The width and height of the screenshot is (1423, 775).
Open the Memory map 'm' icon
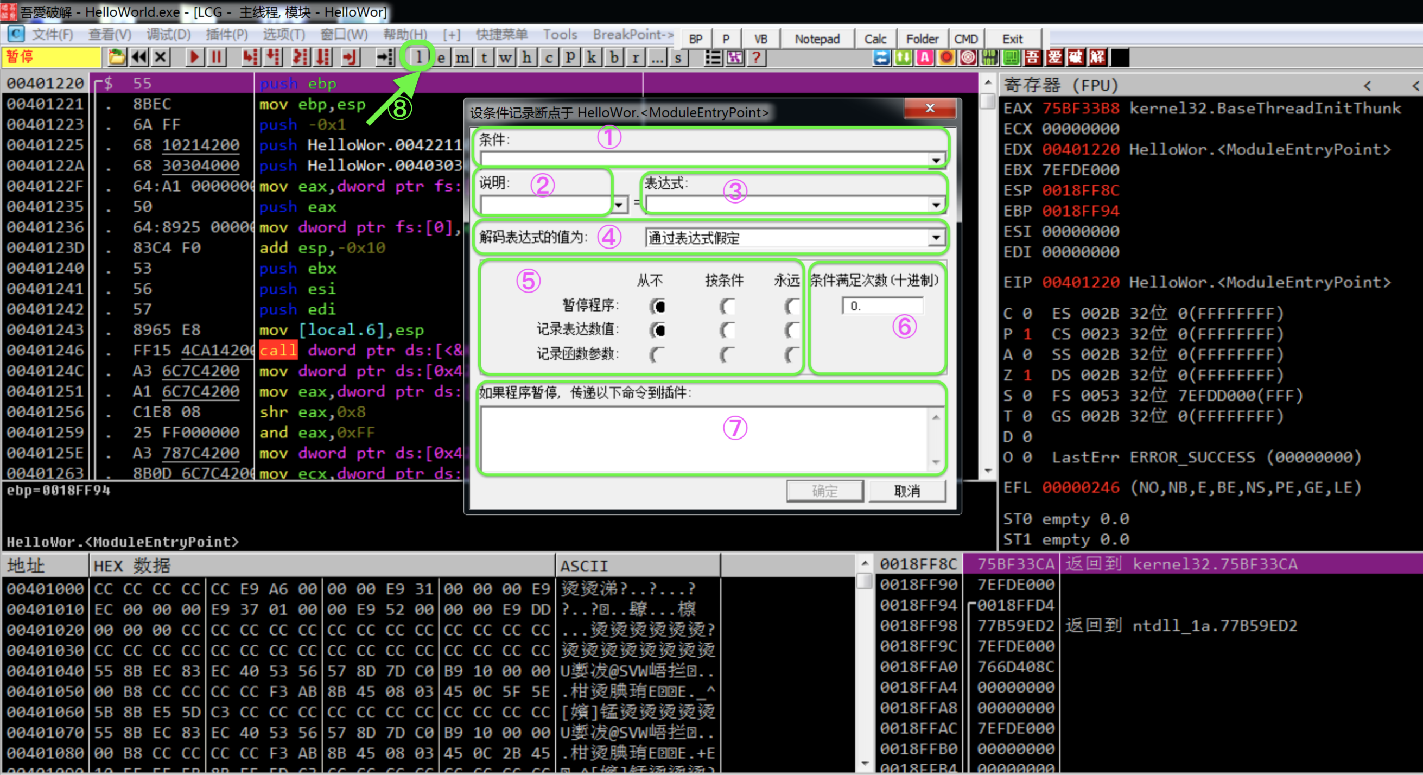462,58
